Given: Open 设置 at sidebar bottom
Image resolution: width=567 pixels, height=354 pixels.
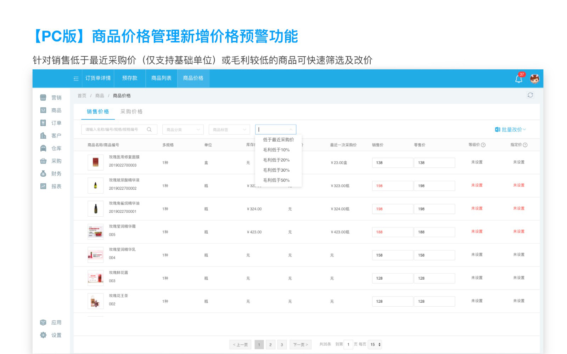Looking at the screenshot, I should (51, 335).
